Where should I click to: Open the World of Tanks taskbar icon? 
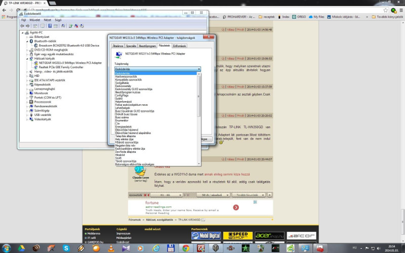click(216, 248)
